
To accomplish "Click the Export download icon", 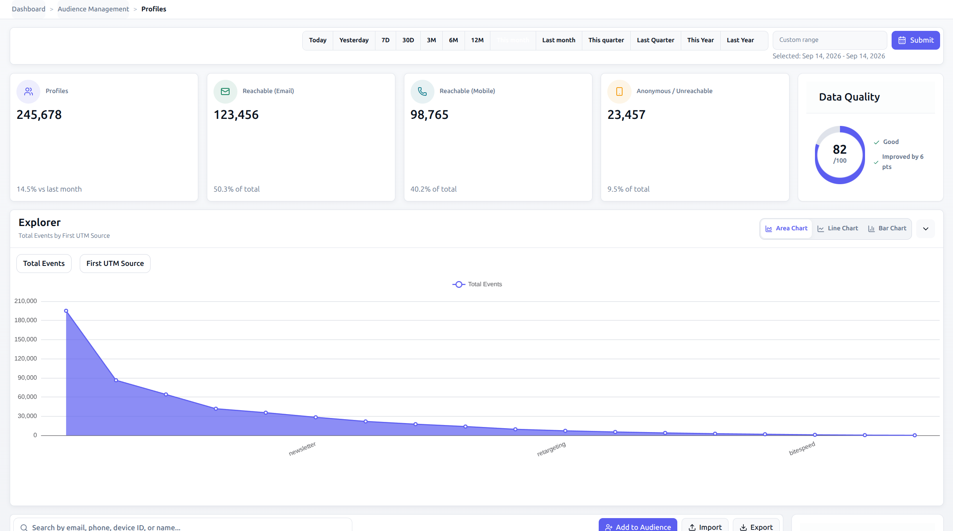I will 743,527.
